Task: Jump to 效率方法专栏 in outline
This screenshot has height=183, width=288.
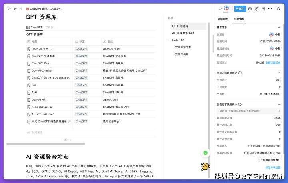Action: point(183,47)
